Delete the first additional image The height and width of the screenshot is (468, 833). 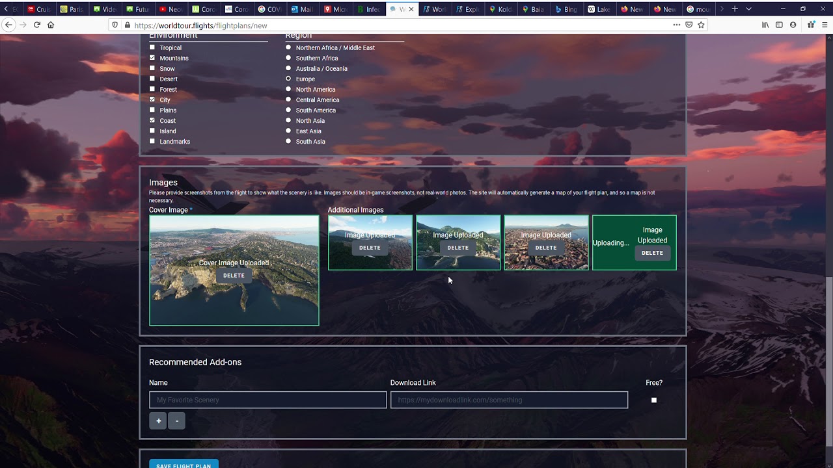point(370,248)
